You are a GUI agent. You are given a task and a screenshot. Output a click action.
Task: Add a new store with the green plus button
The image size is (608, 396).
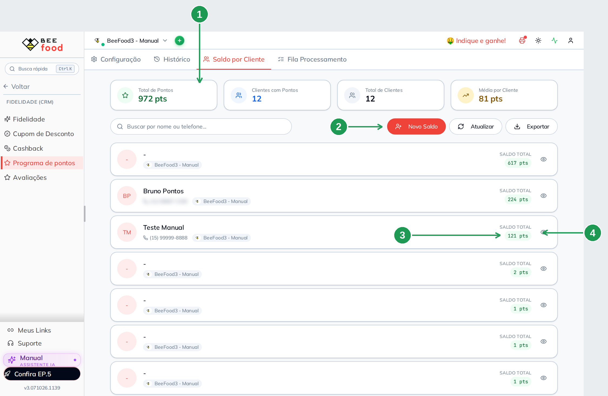(179, 40)
